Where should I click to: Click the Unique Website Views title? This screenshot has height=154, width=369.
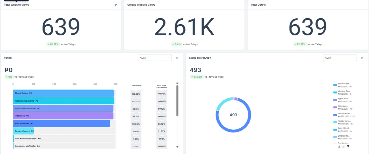click(x=141, y=5)
